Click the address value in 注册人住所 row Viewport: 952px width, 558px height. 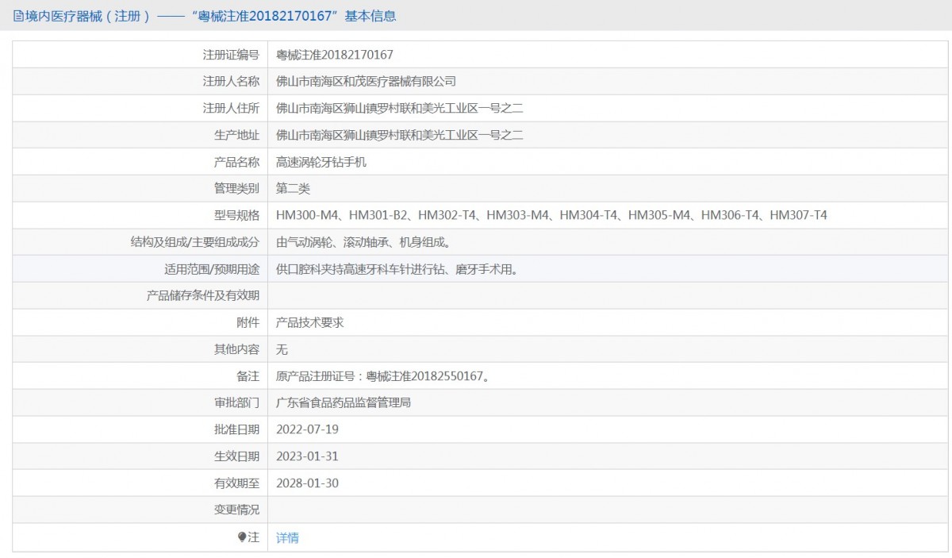[x=400, y=108]
